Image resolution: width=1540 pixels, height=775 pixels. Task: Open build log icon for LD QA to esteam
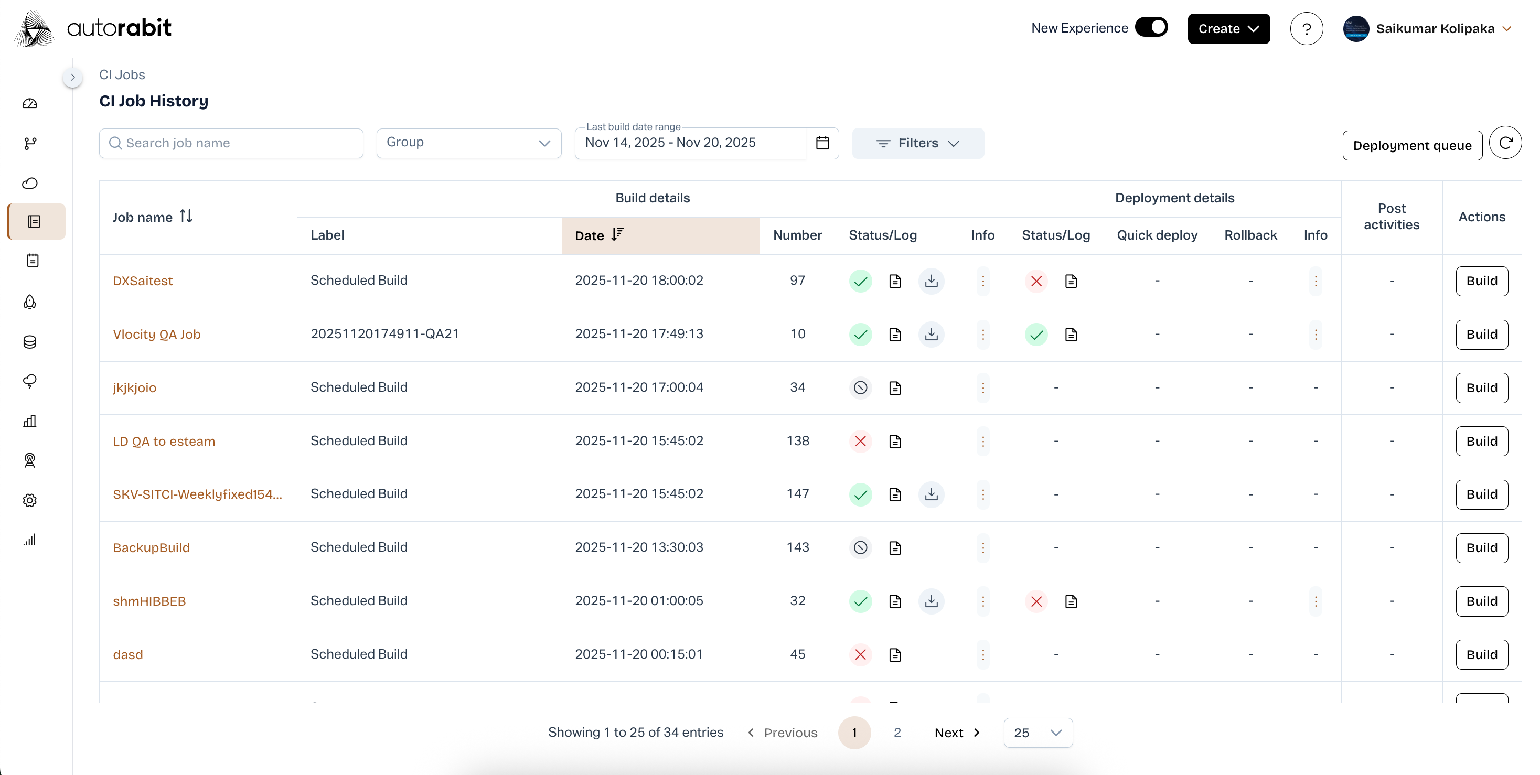click(x=895, y=442)
